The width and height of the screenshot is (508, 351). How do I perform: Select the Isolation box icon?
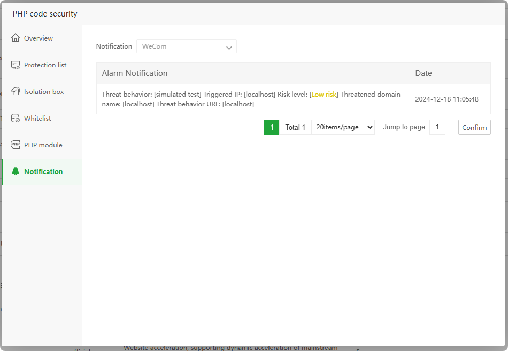[16, 92]
